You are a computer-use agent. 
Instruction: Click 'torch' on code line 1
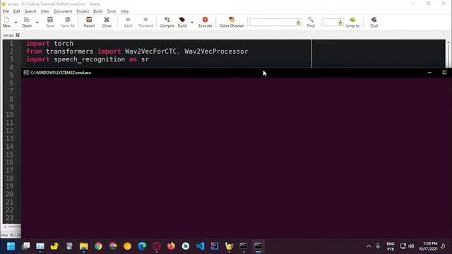point(64,44)
